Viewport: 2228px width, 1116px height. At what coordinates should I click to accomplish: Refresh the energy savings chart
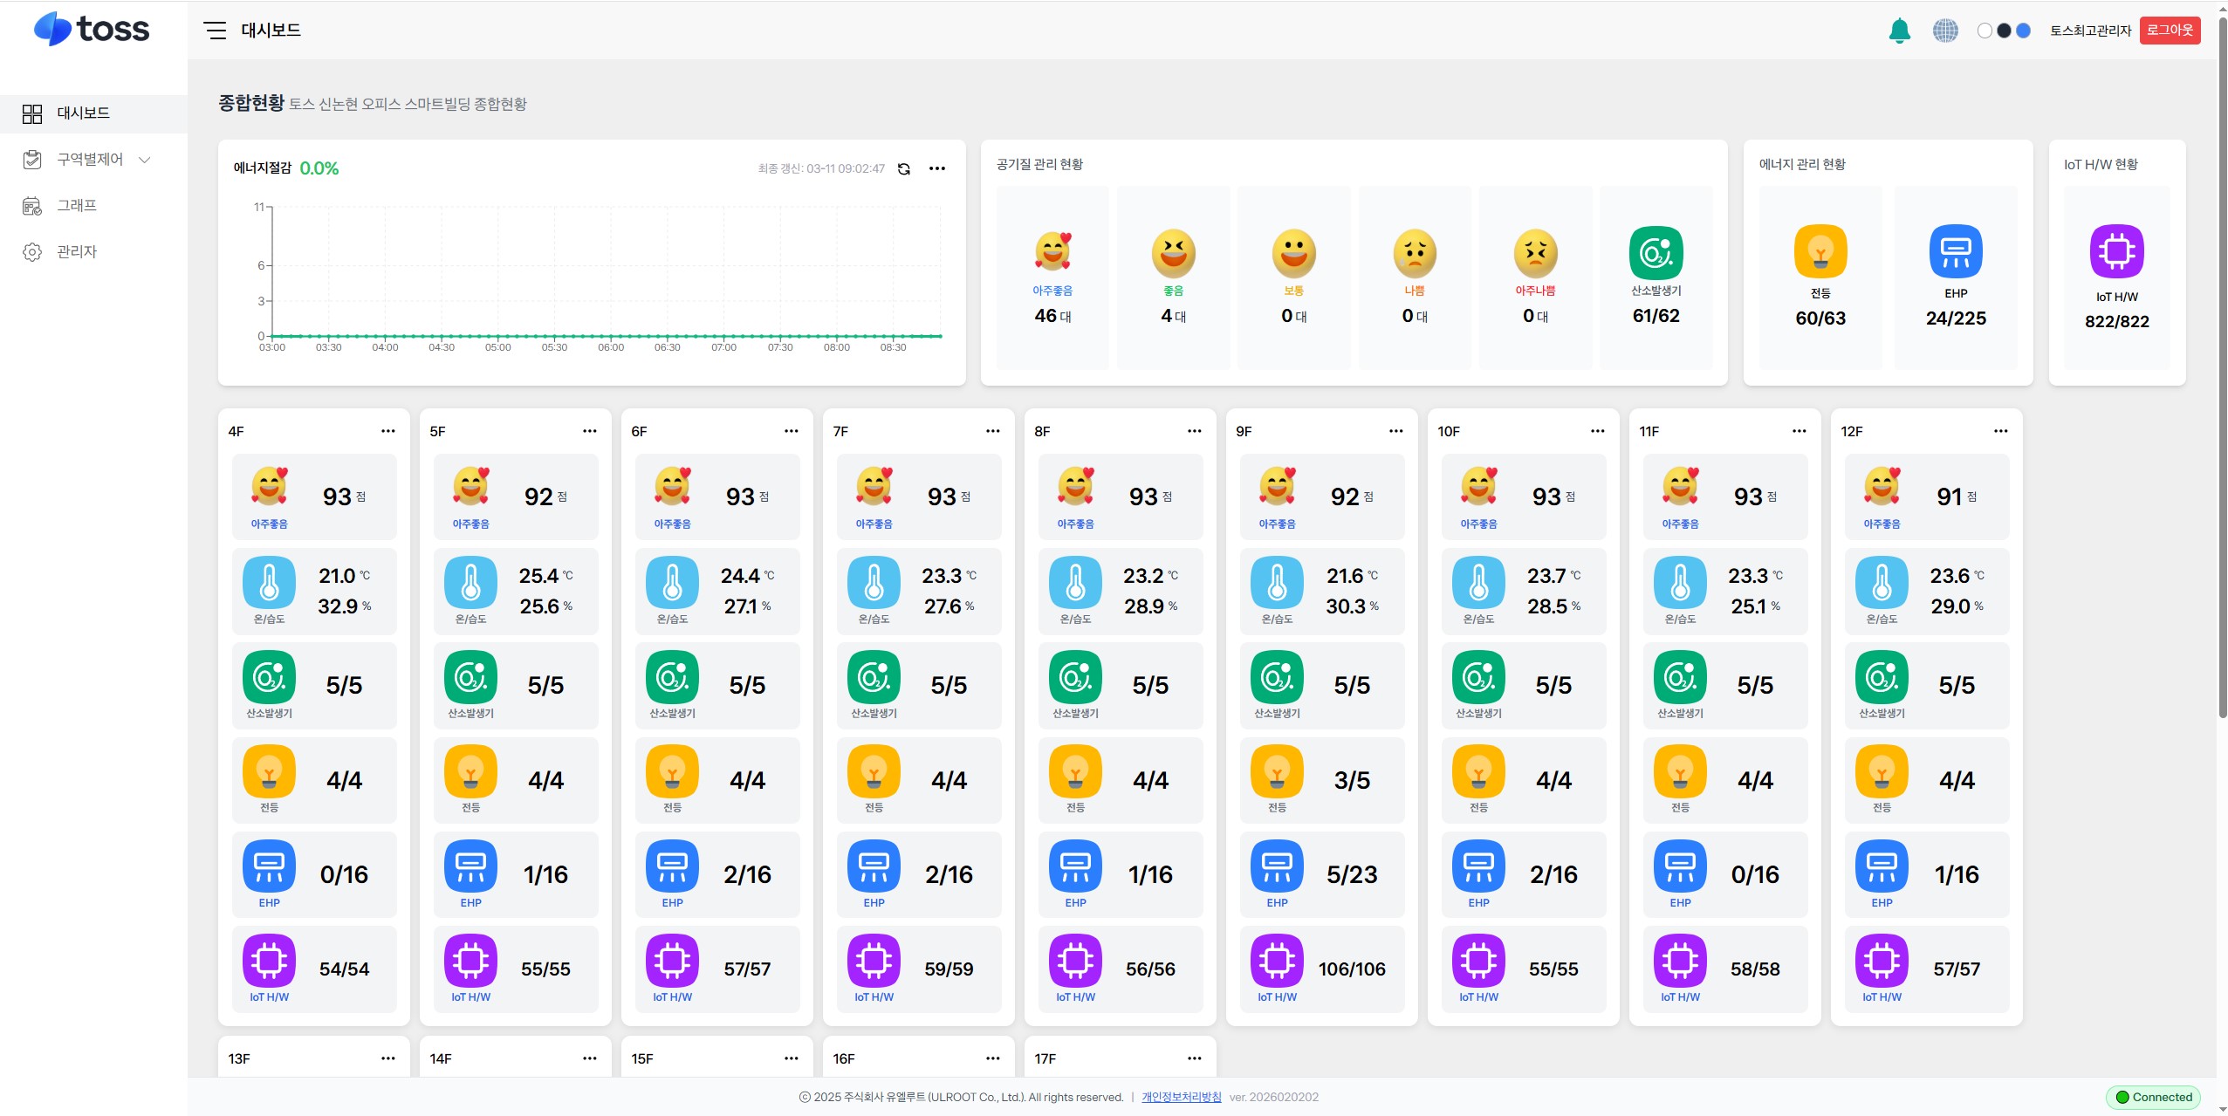coord(904,168)
